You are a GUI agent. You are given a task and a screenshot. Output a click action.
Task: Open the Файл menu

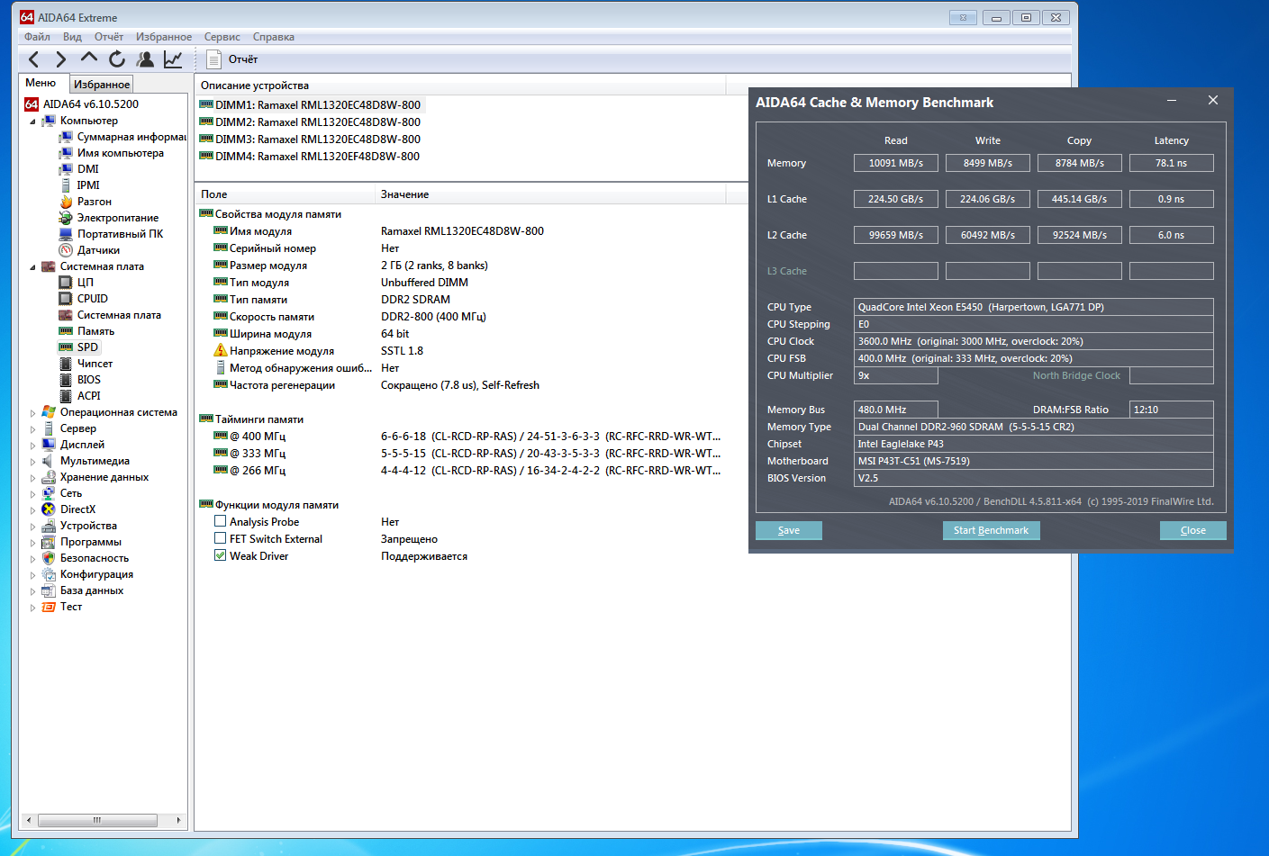point(37,37)
